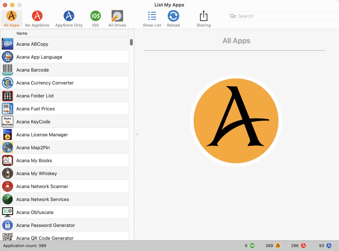Open the Sharing menu
339x251 pixels.
[204, 19]
